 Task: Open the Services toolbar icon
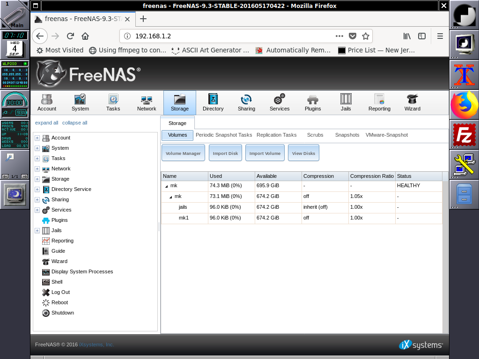(x=280, y=103)
